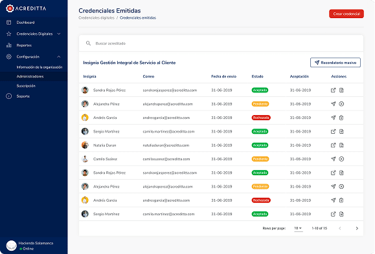The height and width of the screenshot is (254, 375).
Task: Send a reminder to Camilo Suárez via the paper plane icon
Action: [333, 159]
